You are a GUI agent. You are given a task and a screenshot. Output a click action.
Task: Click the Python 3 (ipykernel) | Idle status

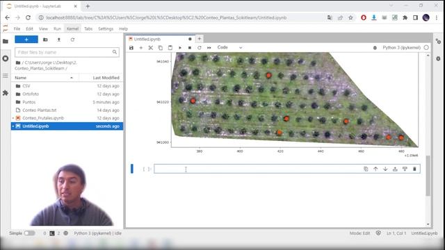pos(97,233)
